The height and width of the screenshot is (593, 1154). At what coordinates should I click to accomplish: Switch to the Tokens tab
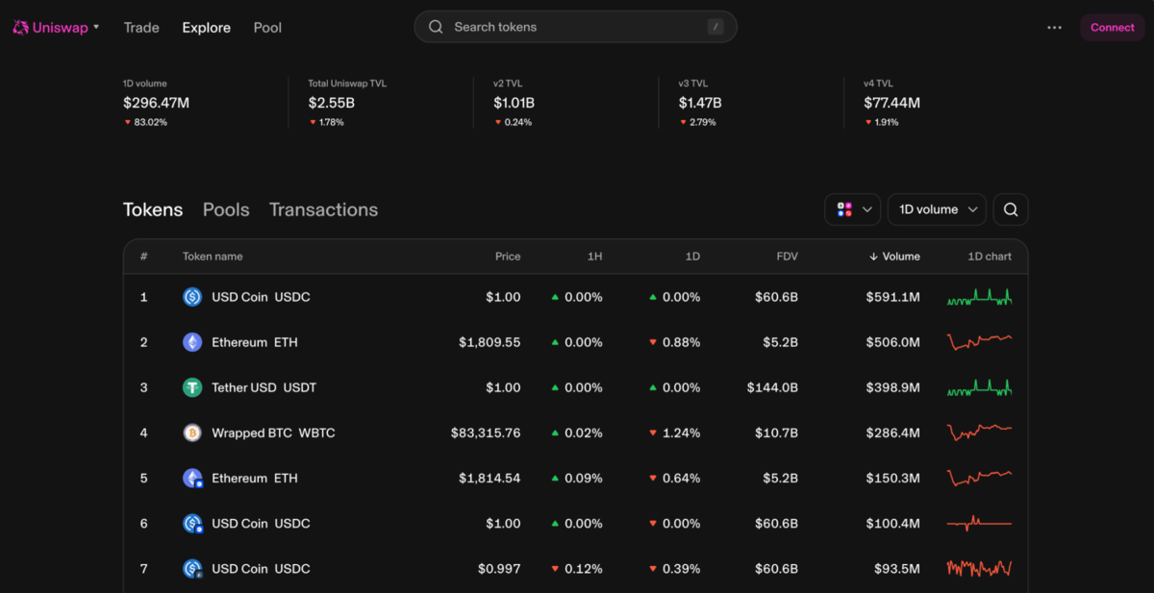[153, 210]
